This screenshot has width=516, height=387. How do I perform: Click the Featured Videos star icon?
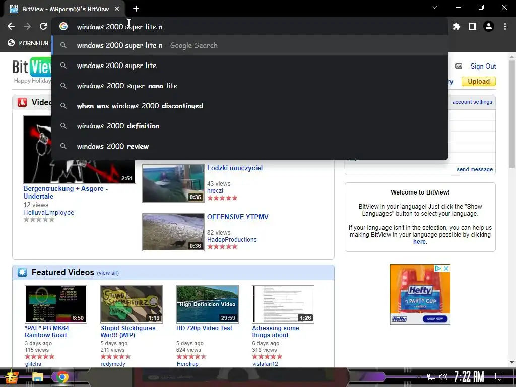pyautogui.click(x=22, y=272)
